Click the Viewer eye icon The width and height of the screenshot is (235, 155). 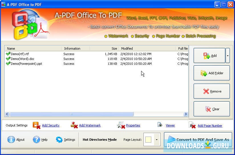[x=160, y=125]
